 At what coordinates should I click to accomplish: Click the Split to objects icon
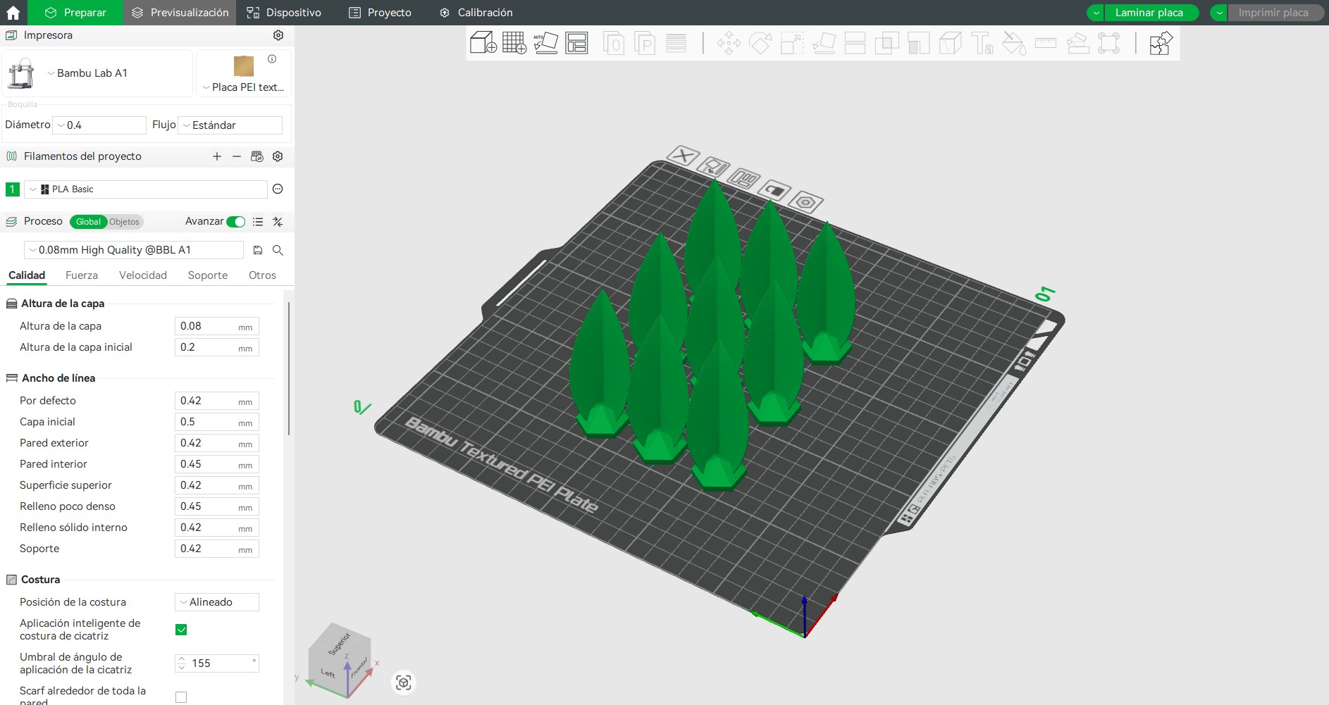pyautogui.click(x=614, y=44)
